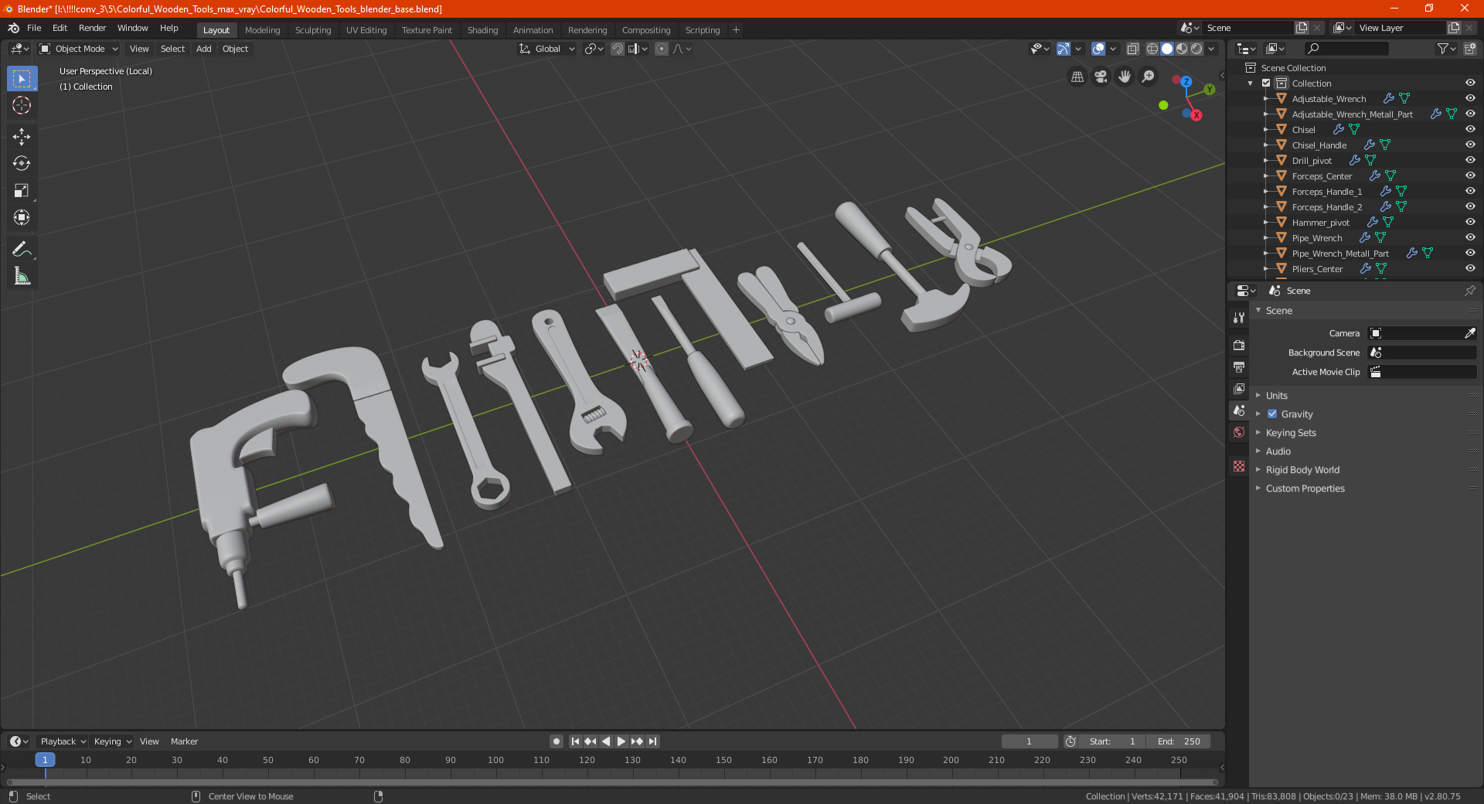1484x804 pixels.
Task: Open the Render properties tab
Action: (1239, 345)
